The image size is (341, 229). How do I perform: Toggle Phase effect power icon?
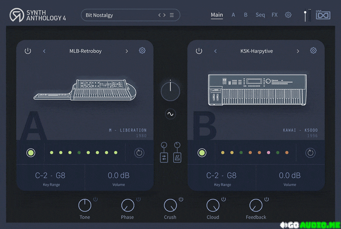138,199
